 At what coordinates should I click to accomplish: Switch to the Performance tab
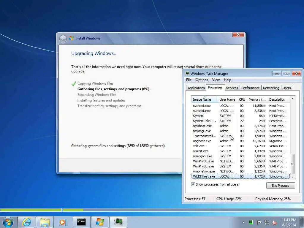(250, 88)
